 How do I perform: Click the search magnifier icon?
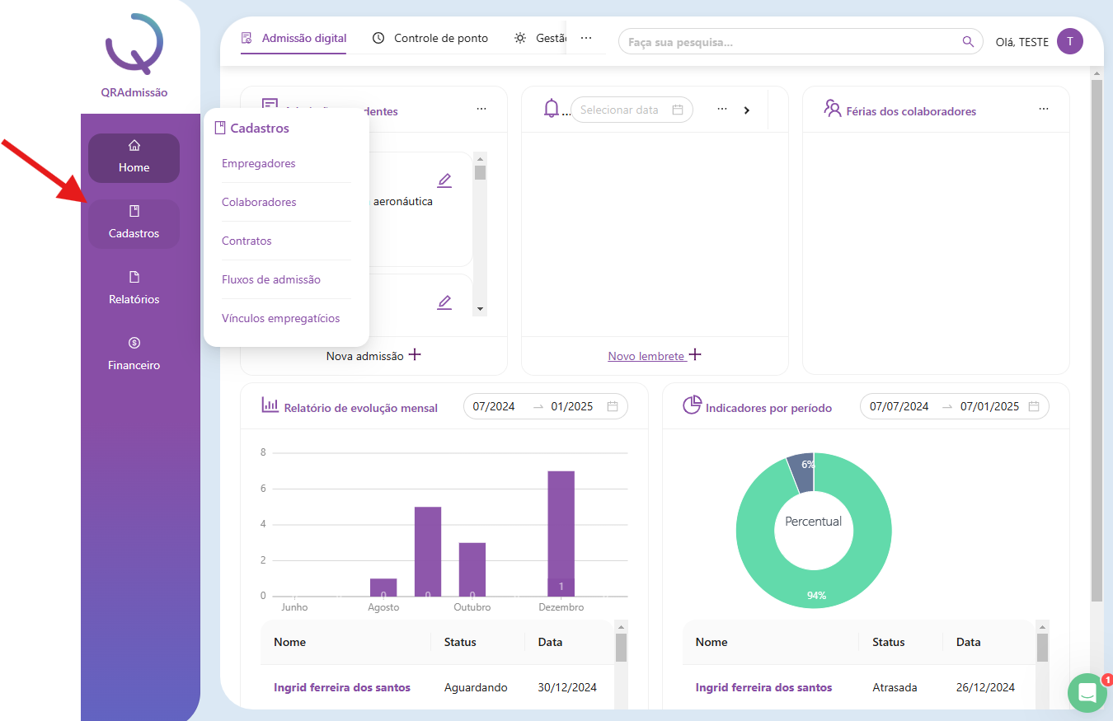pos(968,42)
